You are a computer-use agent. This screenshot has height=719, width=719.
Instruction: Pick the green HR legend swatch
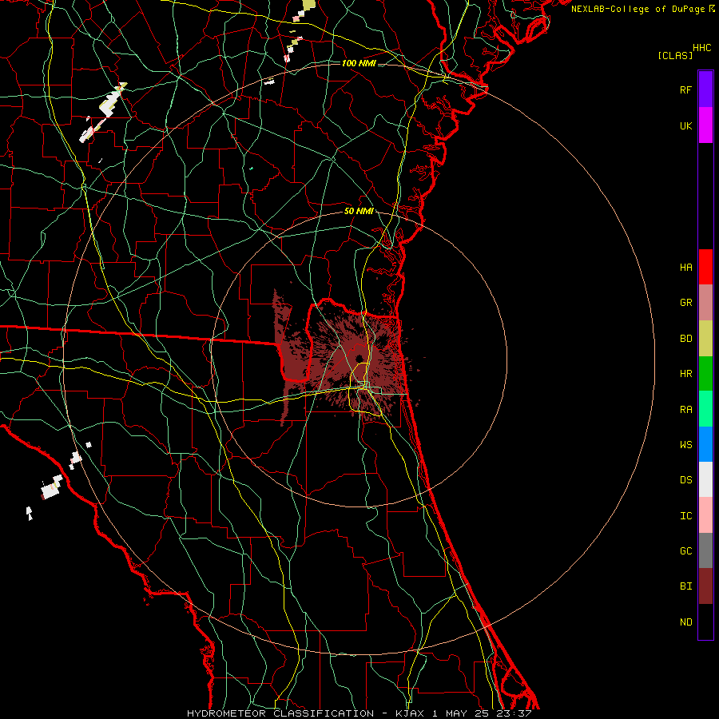[x=705, y=373]
